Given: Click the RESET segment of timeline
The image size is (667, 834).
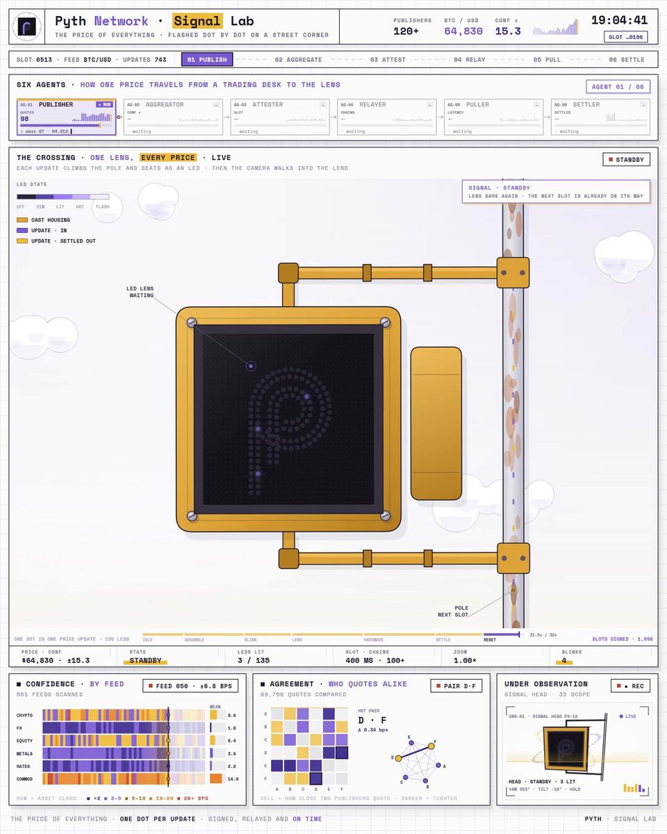Looking at the screenshot, I should pos(502,635).
